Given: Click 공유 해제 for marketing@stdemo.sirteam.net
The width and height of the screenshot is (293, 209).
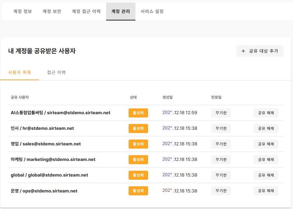Looking at the screenshot, I should [266, 160].
